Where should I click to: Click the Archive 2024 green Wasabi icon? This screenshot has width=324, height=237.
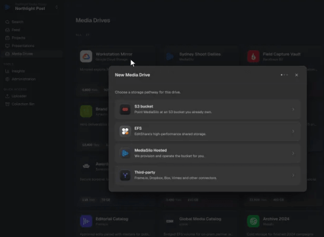[253, 221]
